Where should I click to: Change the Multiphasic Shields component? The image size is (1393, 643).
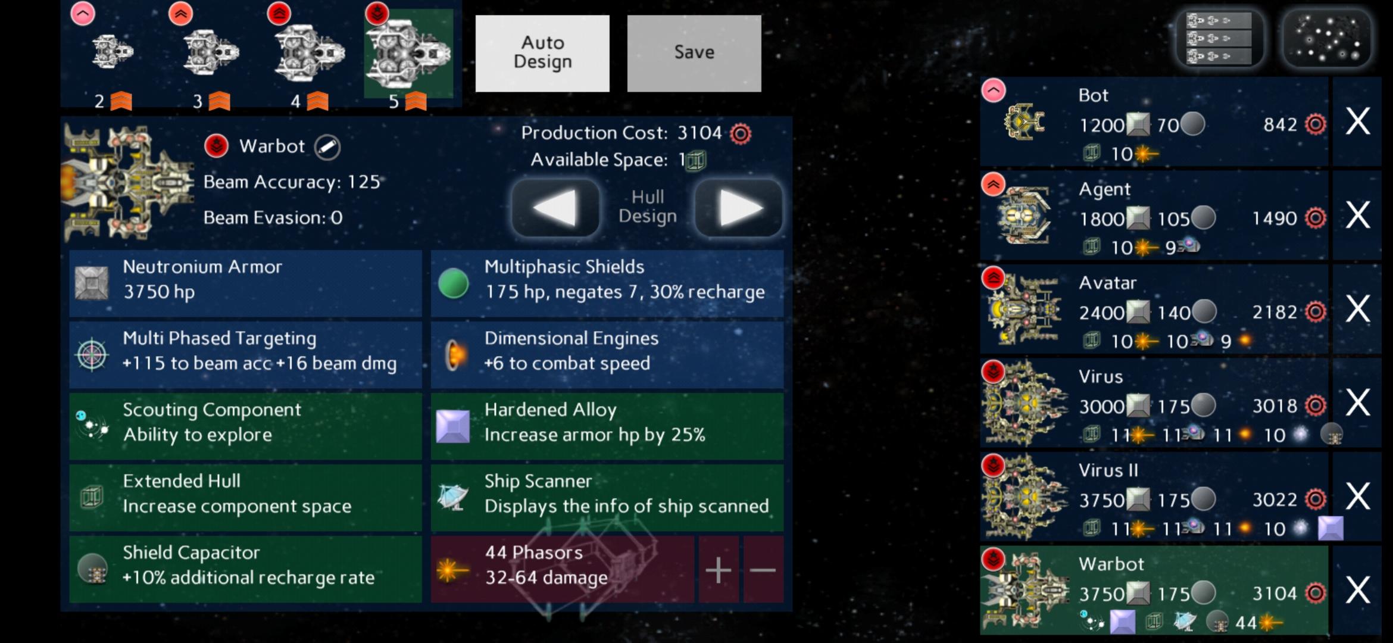tap(607, 283)
